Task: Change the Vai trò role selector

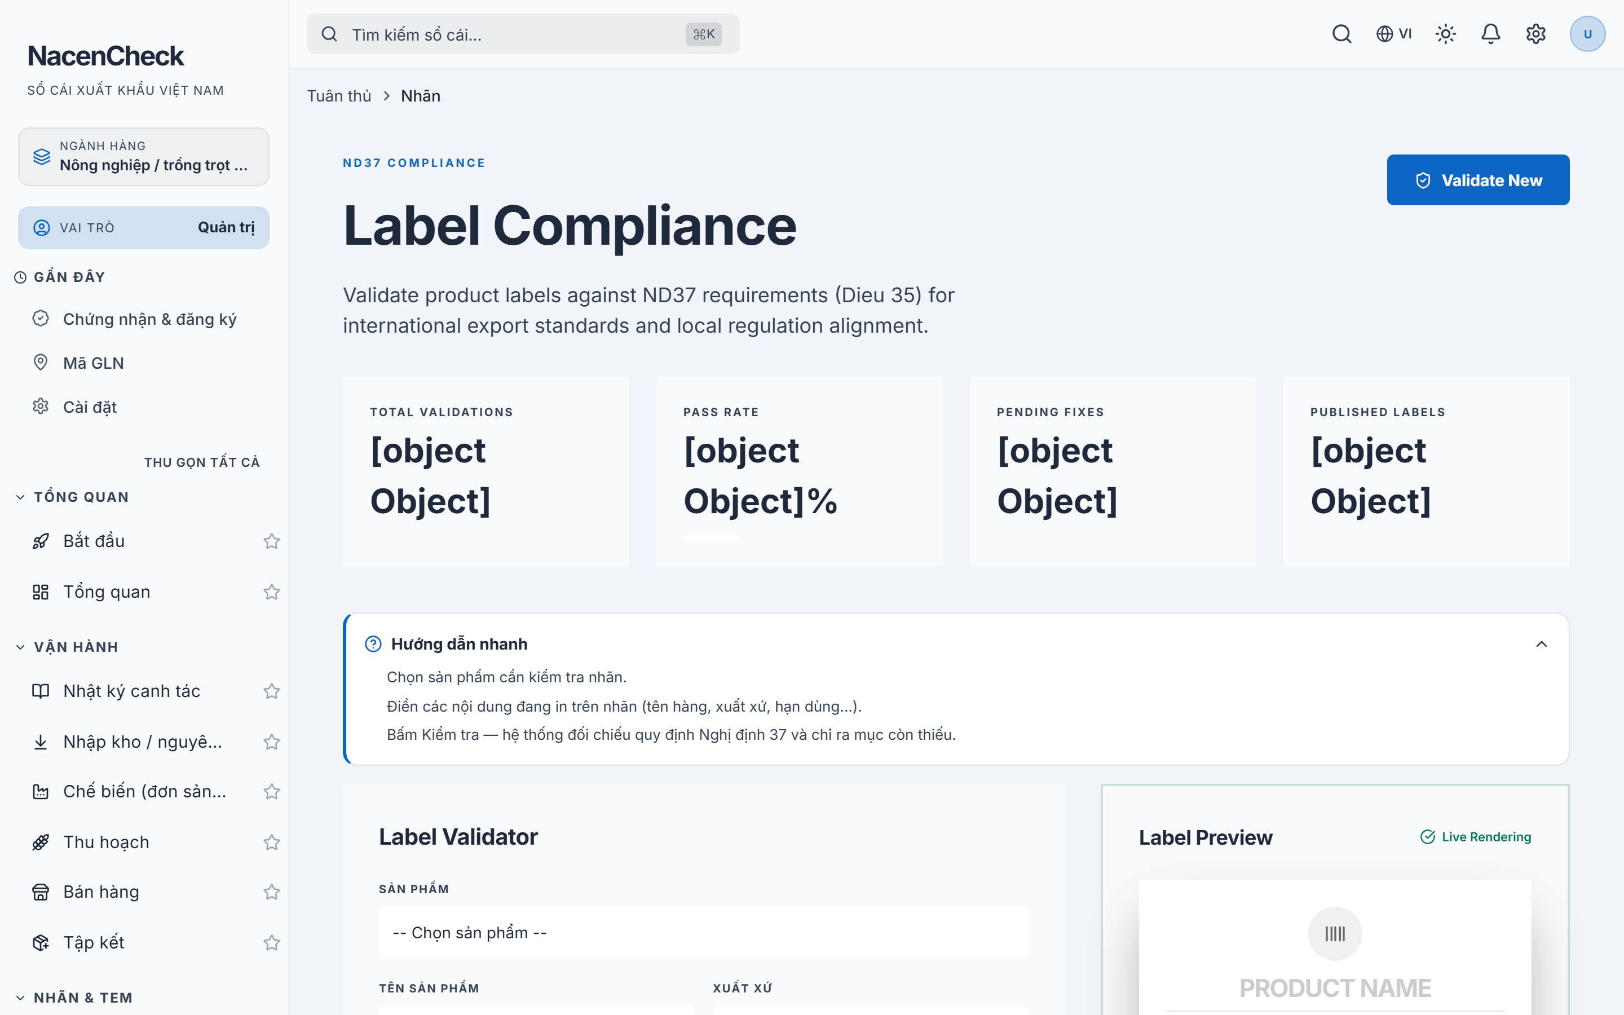Action: pyautogui.click(x=144, y=228)
